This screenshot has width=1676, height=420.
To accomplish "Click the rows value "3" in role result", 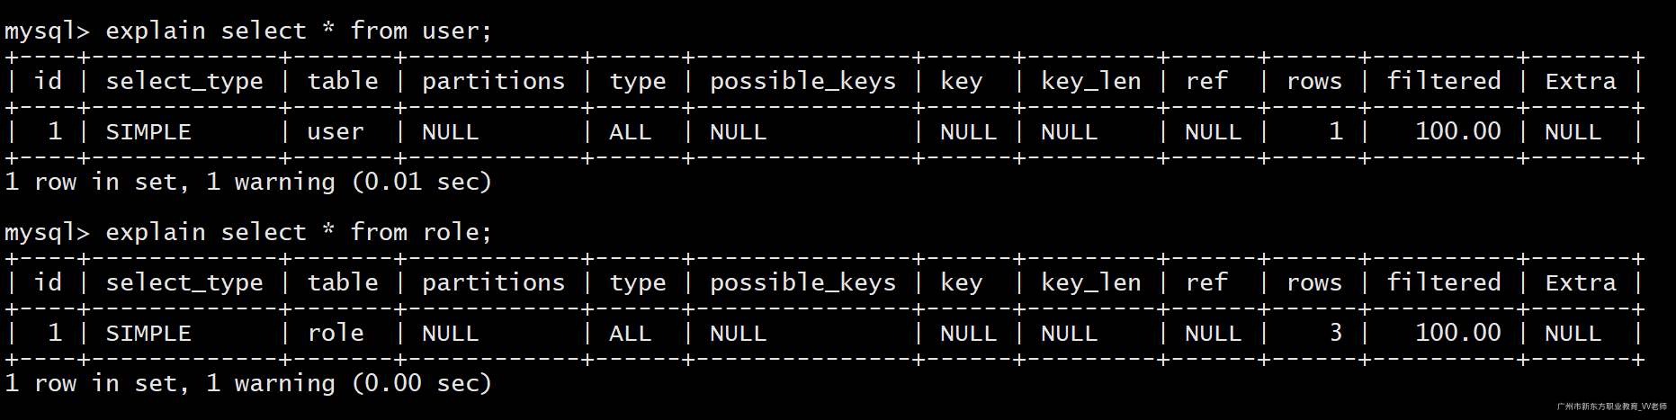I will point(1335,333).
